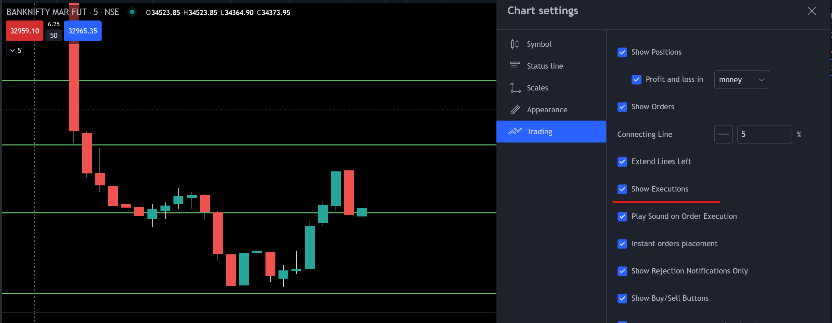Toggle the Show Executions checkbox
Screen dimensions: 832x323
622,189
